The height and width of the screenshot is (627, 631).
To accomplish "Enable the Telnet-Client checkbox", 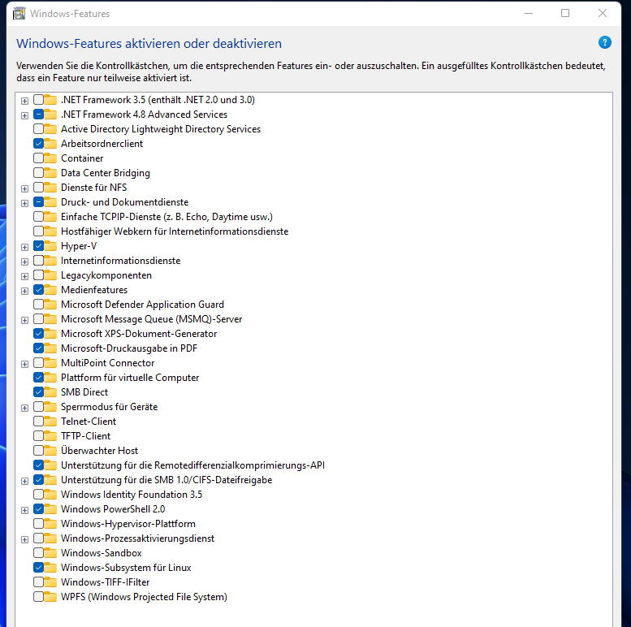I will [39, 421].
